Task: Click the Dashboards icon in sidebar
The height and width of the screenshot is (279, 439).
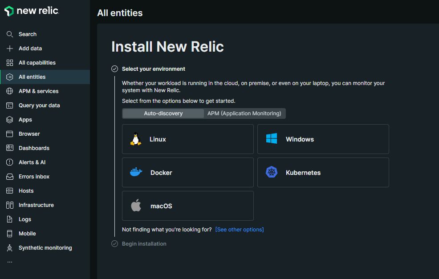Action: (x=9, y=148)
